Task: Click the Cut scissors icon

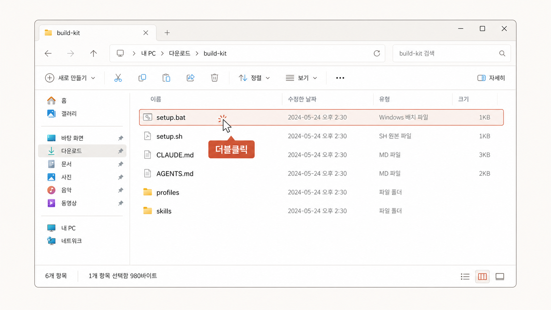Action: (118, 78)
